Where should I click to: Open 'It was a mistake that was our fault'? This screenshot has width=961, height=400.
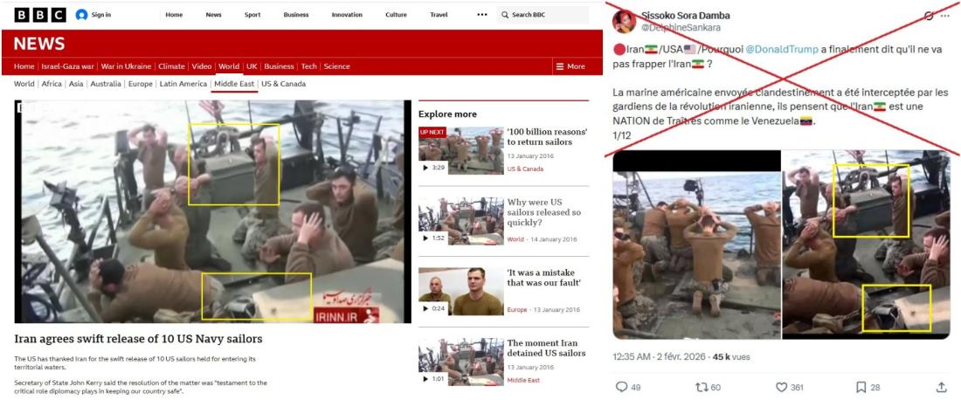pos(546,277)
